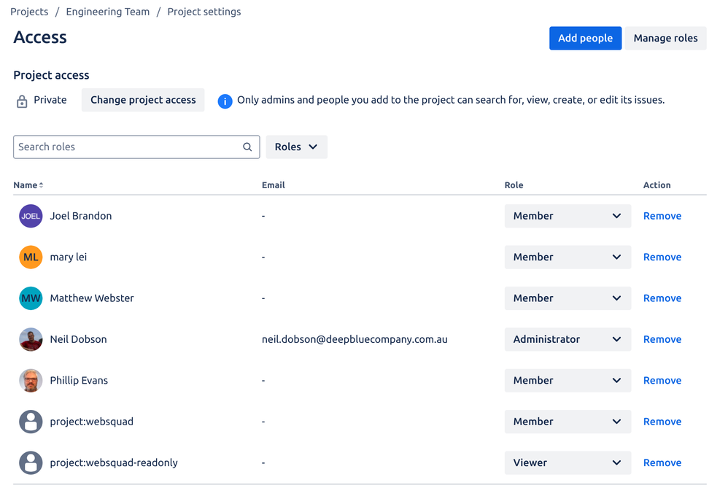Focus the Search roles input field

coord(128,147)
